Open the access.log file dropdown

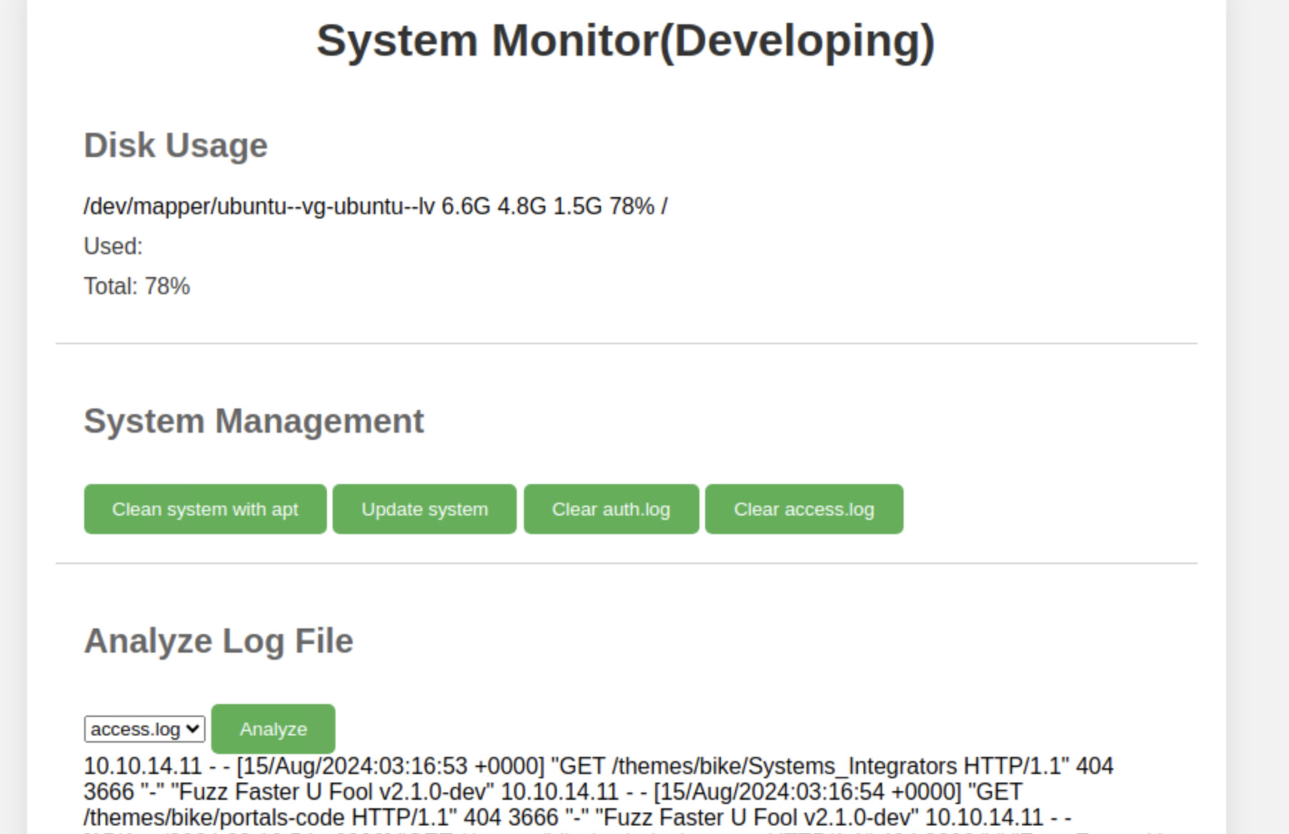click(x=144, y=729)
